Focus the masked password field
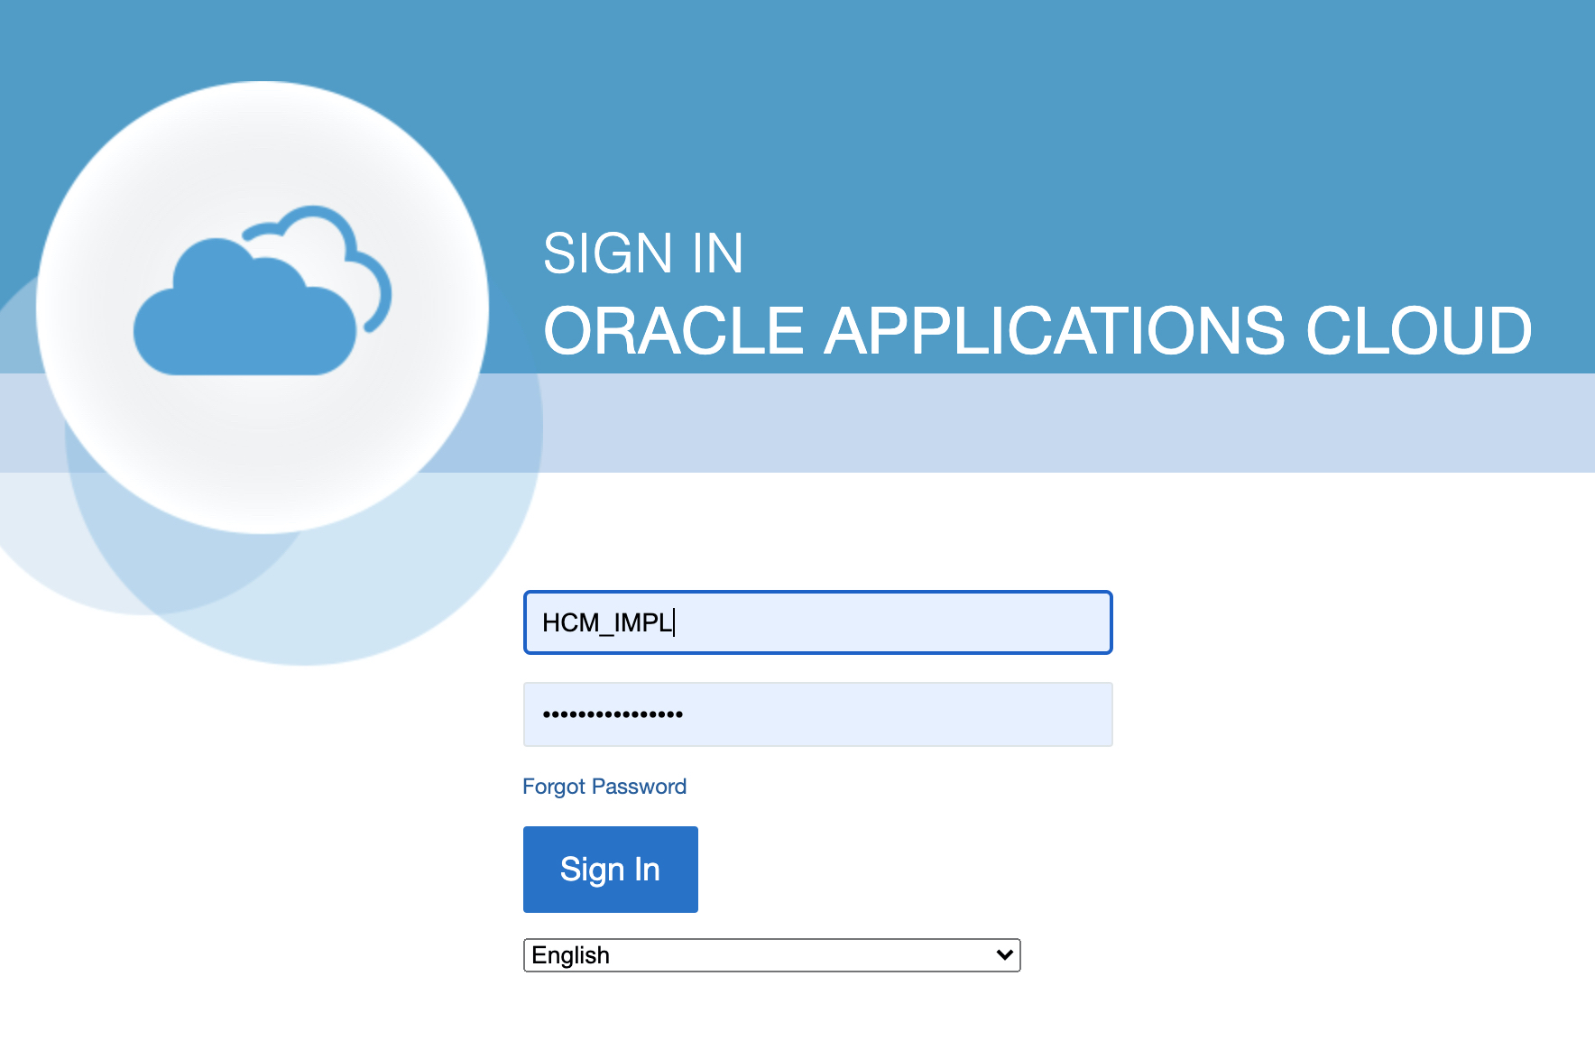 pos(817,714)
